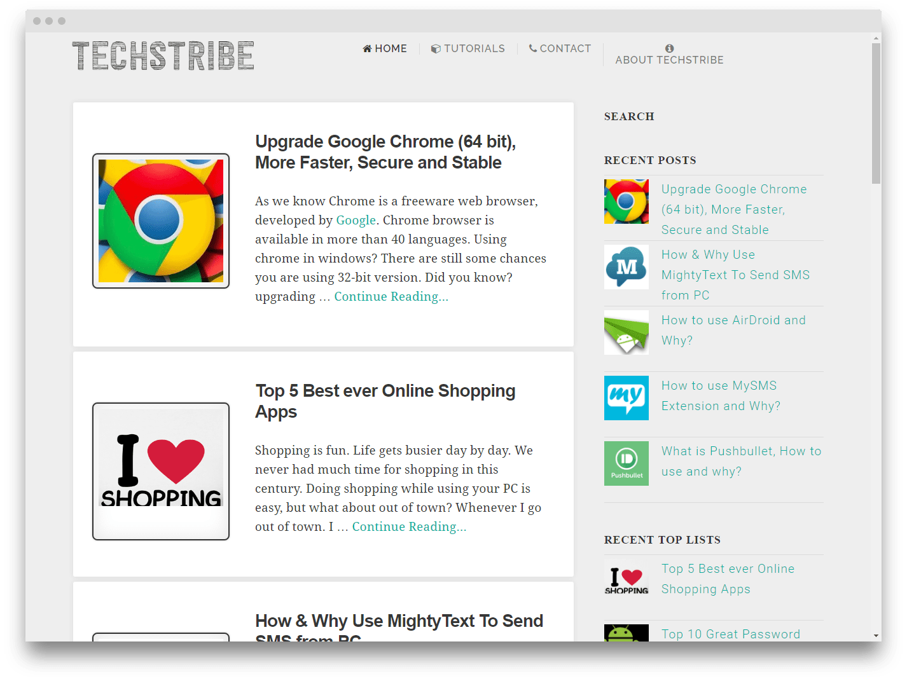Click the cube icon beside TUTORIALS
The width and height of the screenshot is (907, 686).
[436, 49]
